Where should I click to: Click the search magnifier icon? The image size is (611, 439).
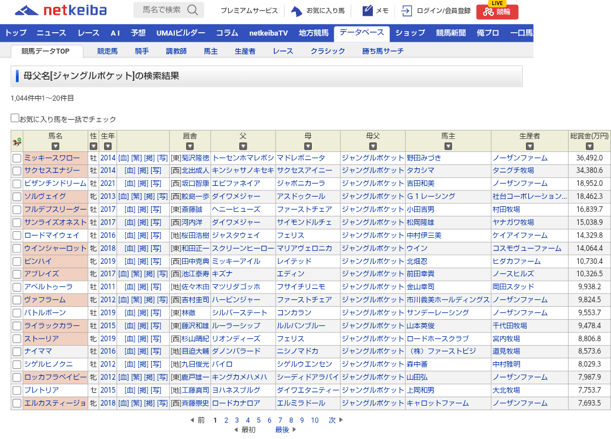(x=192, y=10)
